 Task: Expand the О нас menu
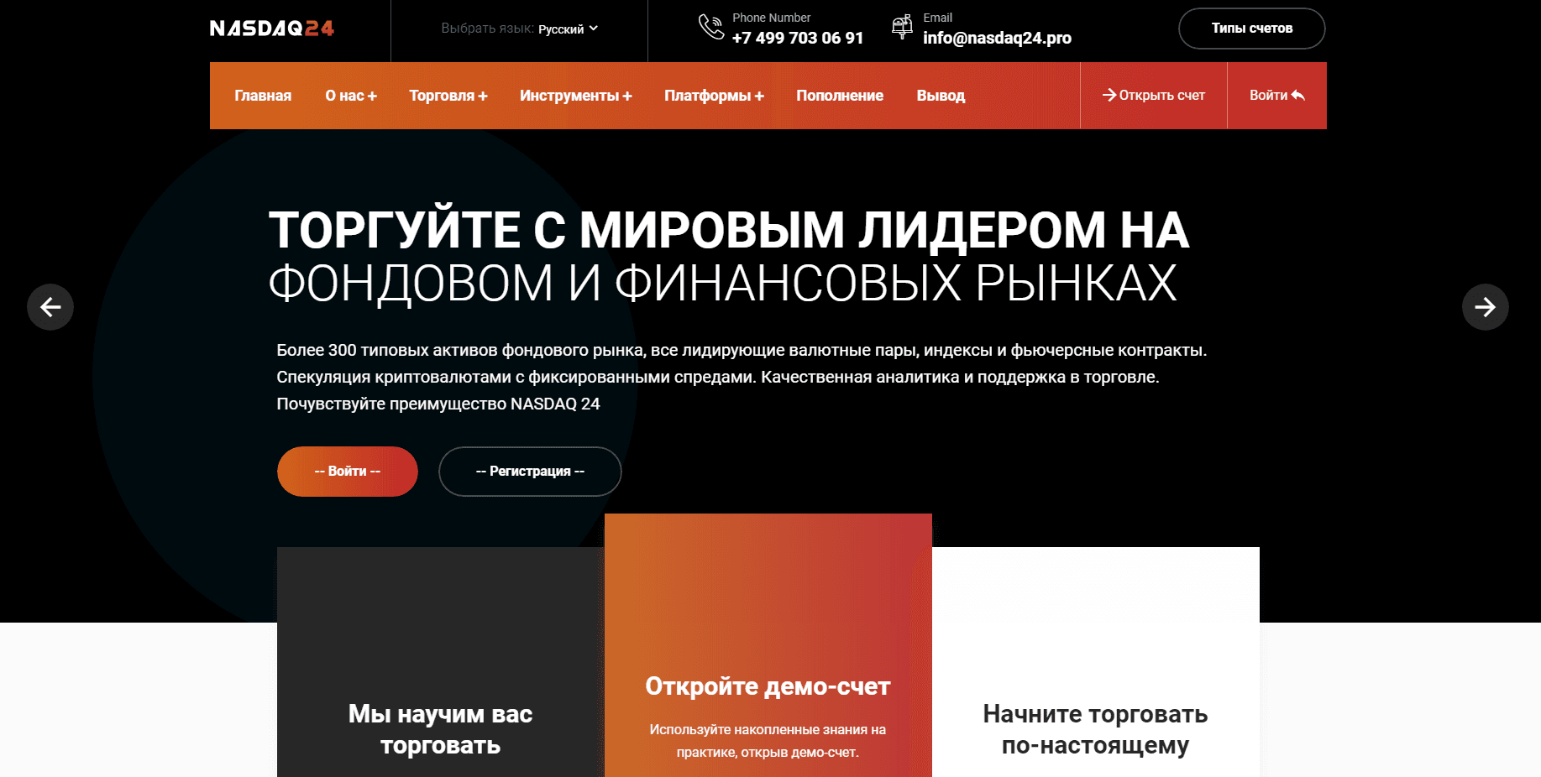tap(351, 96)
